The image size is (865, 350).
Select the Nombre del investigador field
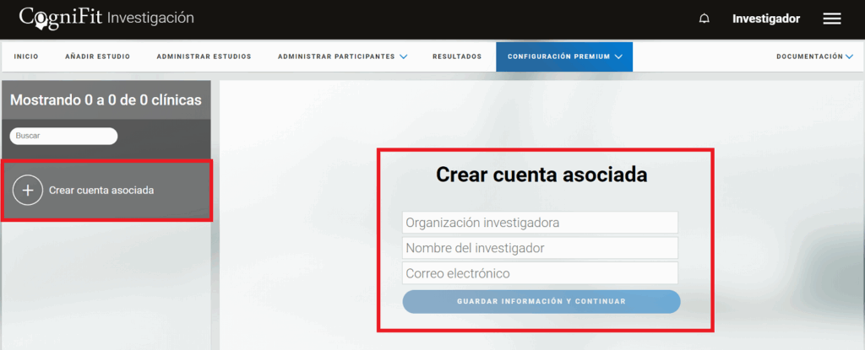point(540,248)
